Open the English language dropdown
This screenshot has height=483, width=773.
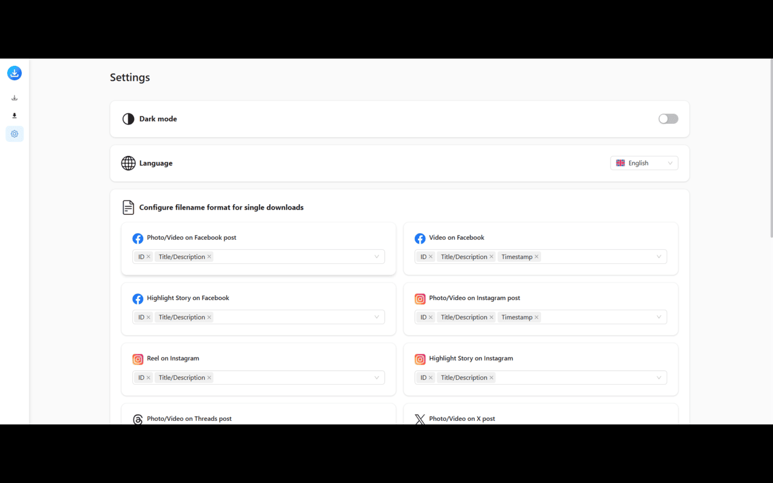[x=644, y=163]
